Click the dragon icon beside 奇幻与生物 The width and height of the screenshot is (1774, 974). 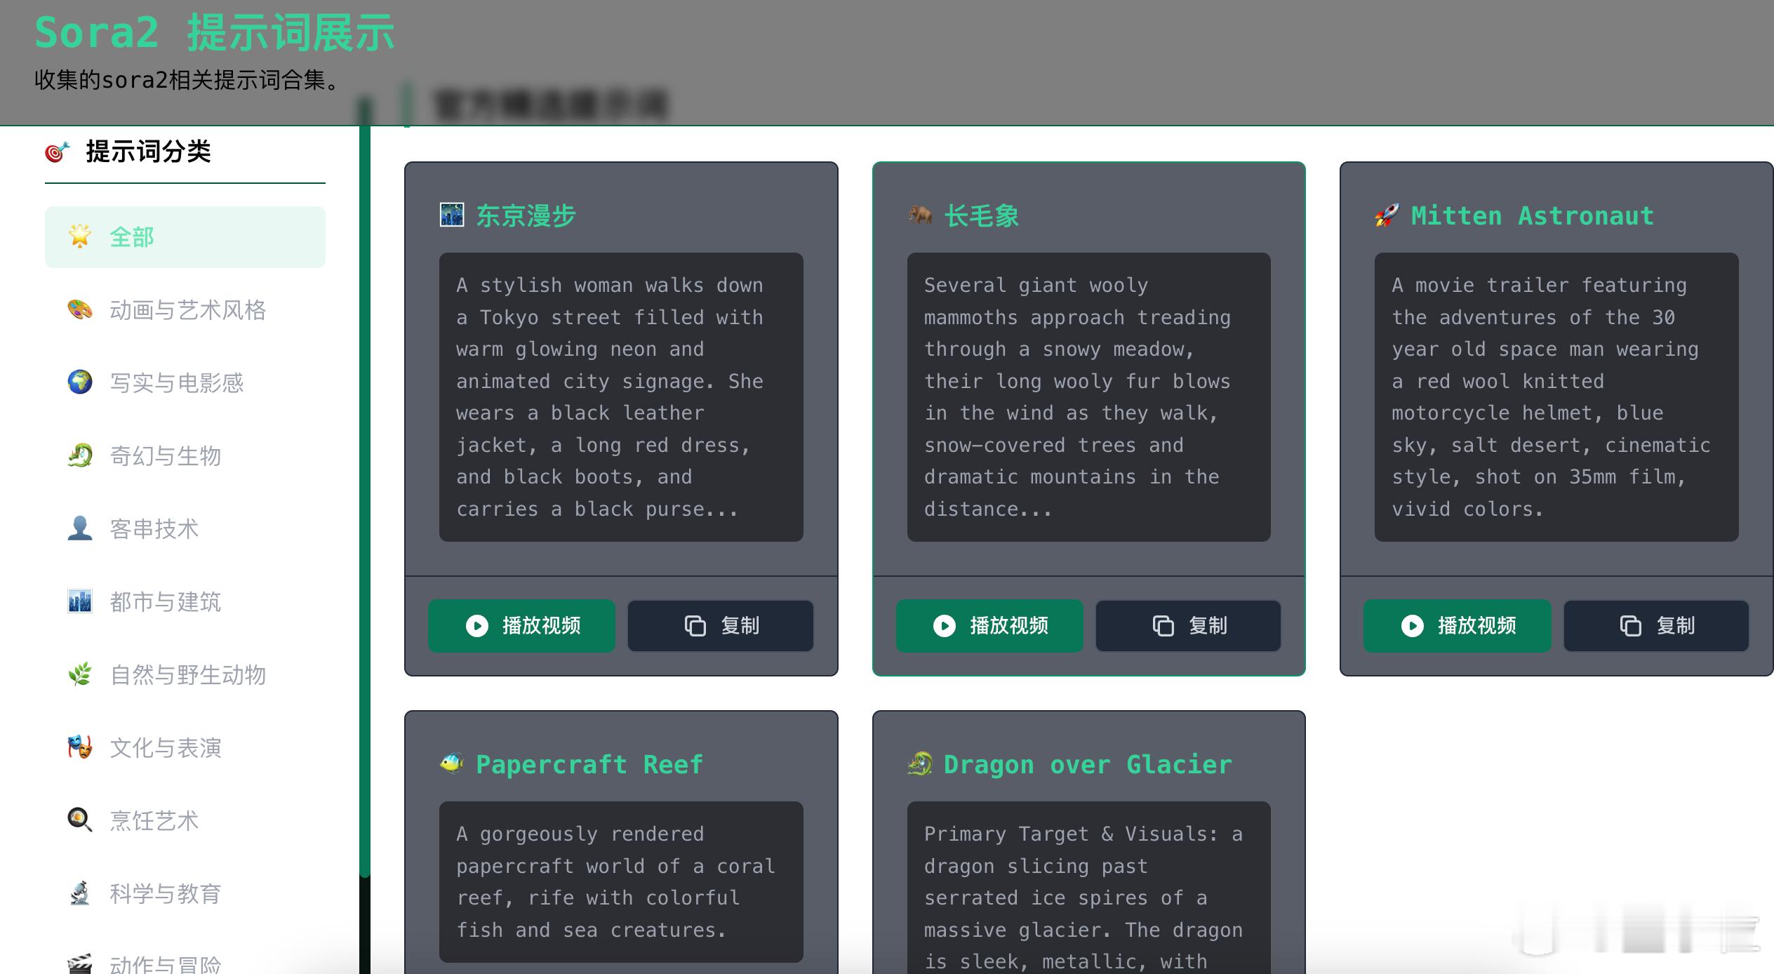click(x=80, y=455)
